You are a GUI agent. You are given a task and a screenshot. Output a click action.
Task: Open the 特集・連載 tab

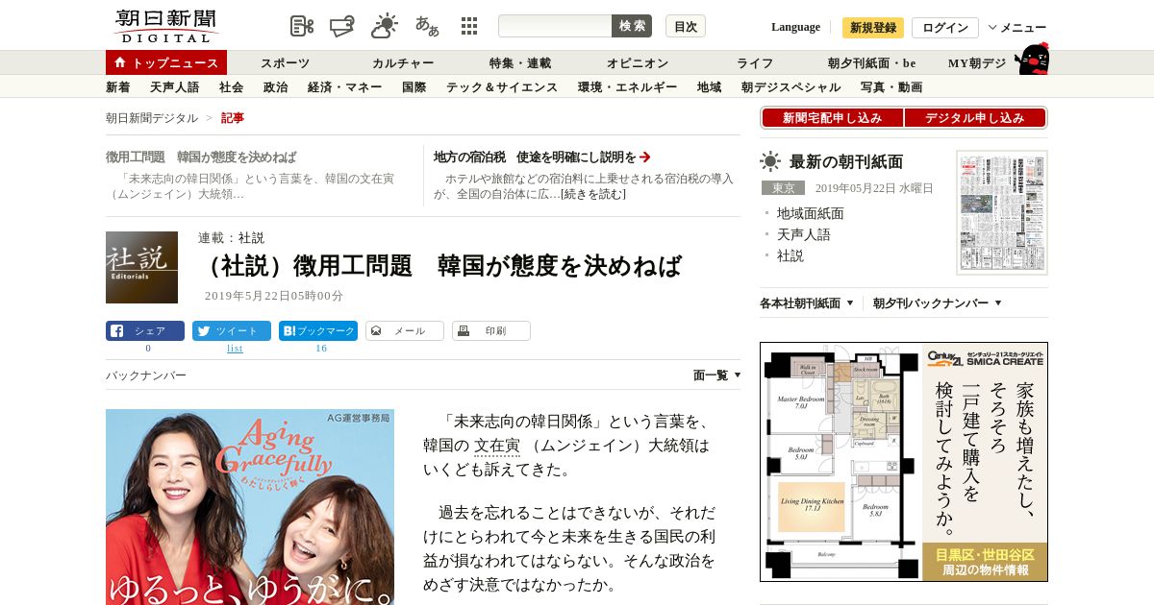point(520,62)
